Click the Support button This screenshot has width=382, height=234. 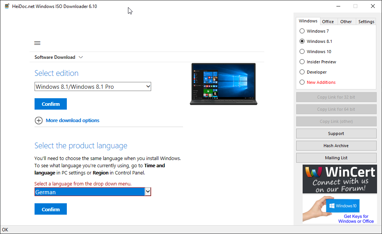pyautogui.click(x=336, y=133)
